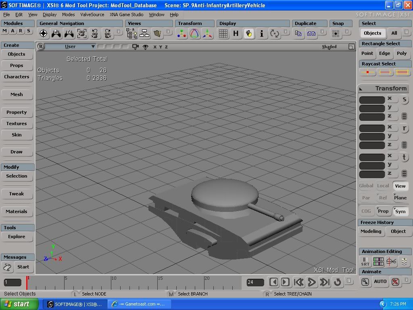The height and width of the screenshot is (310, 413).
Task: Toggle the Snap grid icon
Action: coord(336,34)
